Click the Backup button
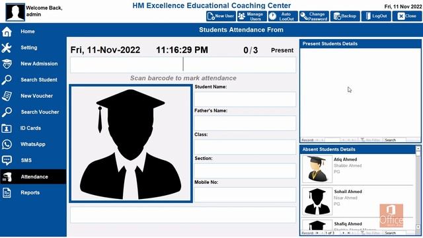 [345, 16]
